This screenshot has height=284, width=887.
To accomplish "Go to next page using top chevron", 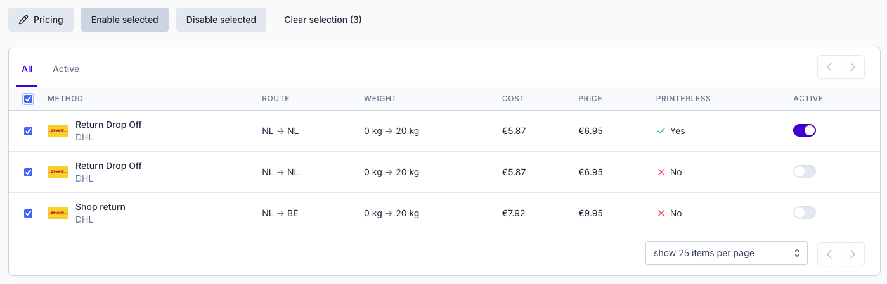I will pos(853,67).
